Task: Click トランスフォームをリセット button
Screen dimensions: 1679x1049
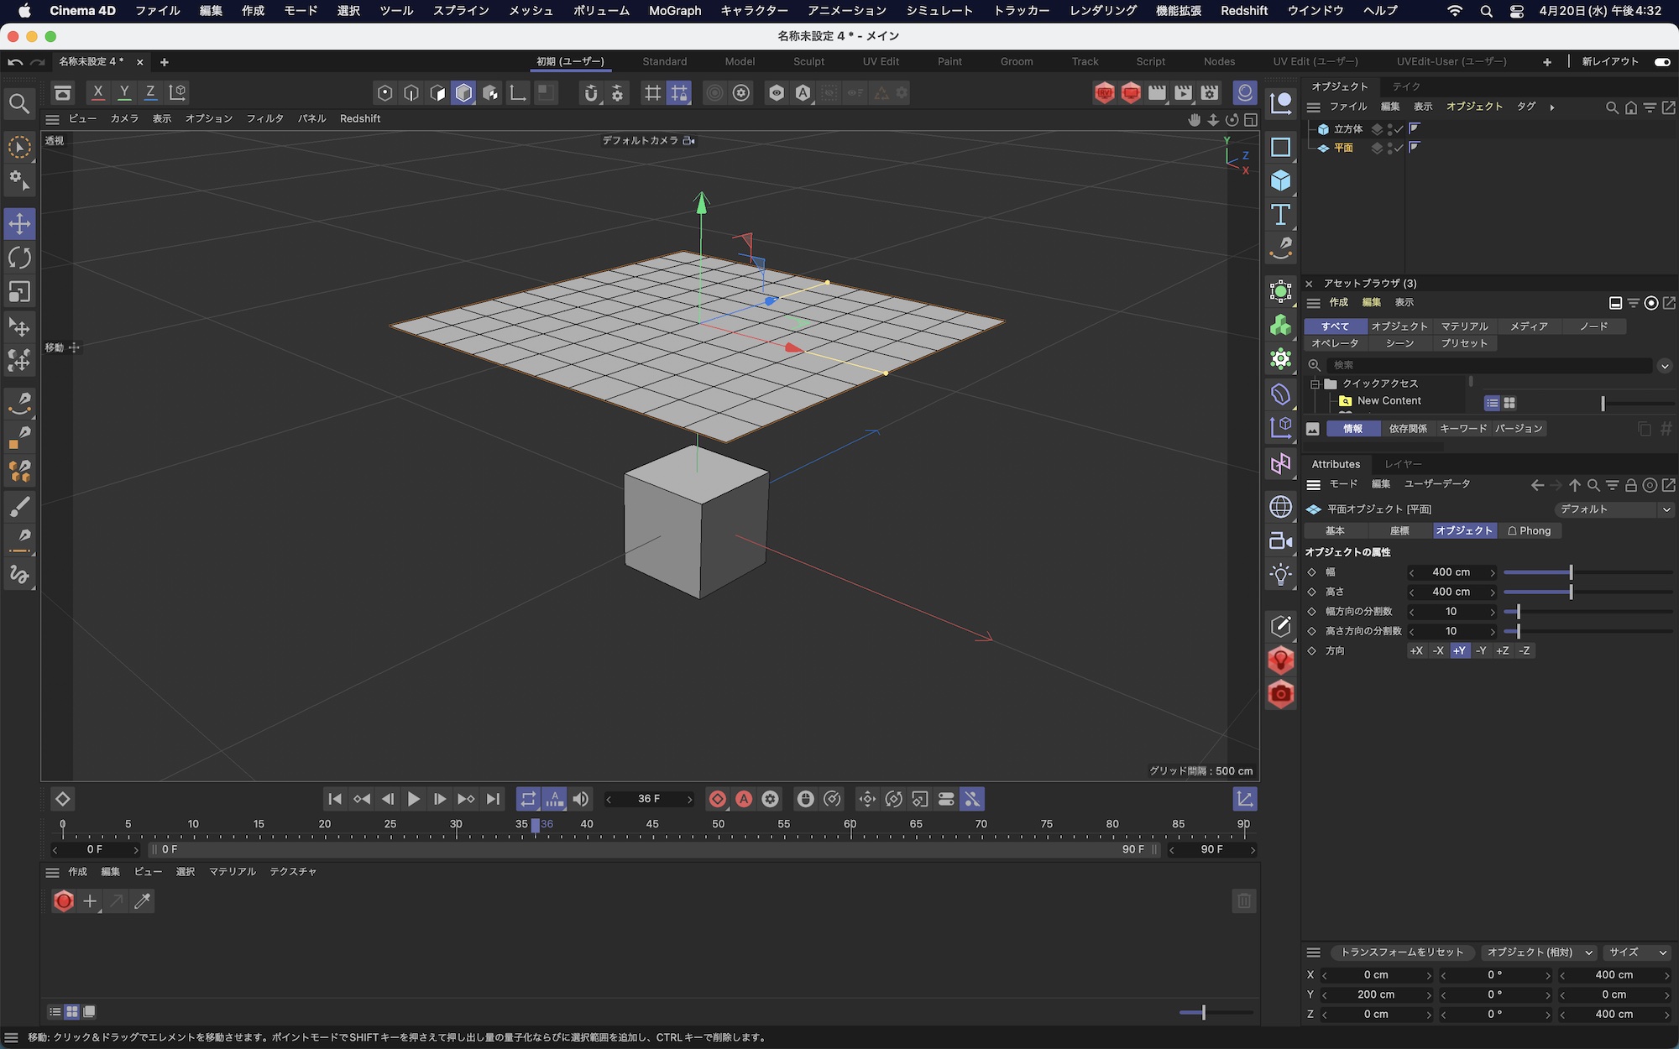Action: (x=1401, y=952)
